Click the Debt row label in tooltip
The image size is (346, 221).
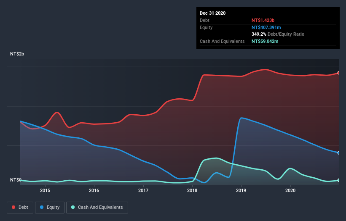point(204,20)
